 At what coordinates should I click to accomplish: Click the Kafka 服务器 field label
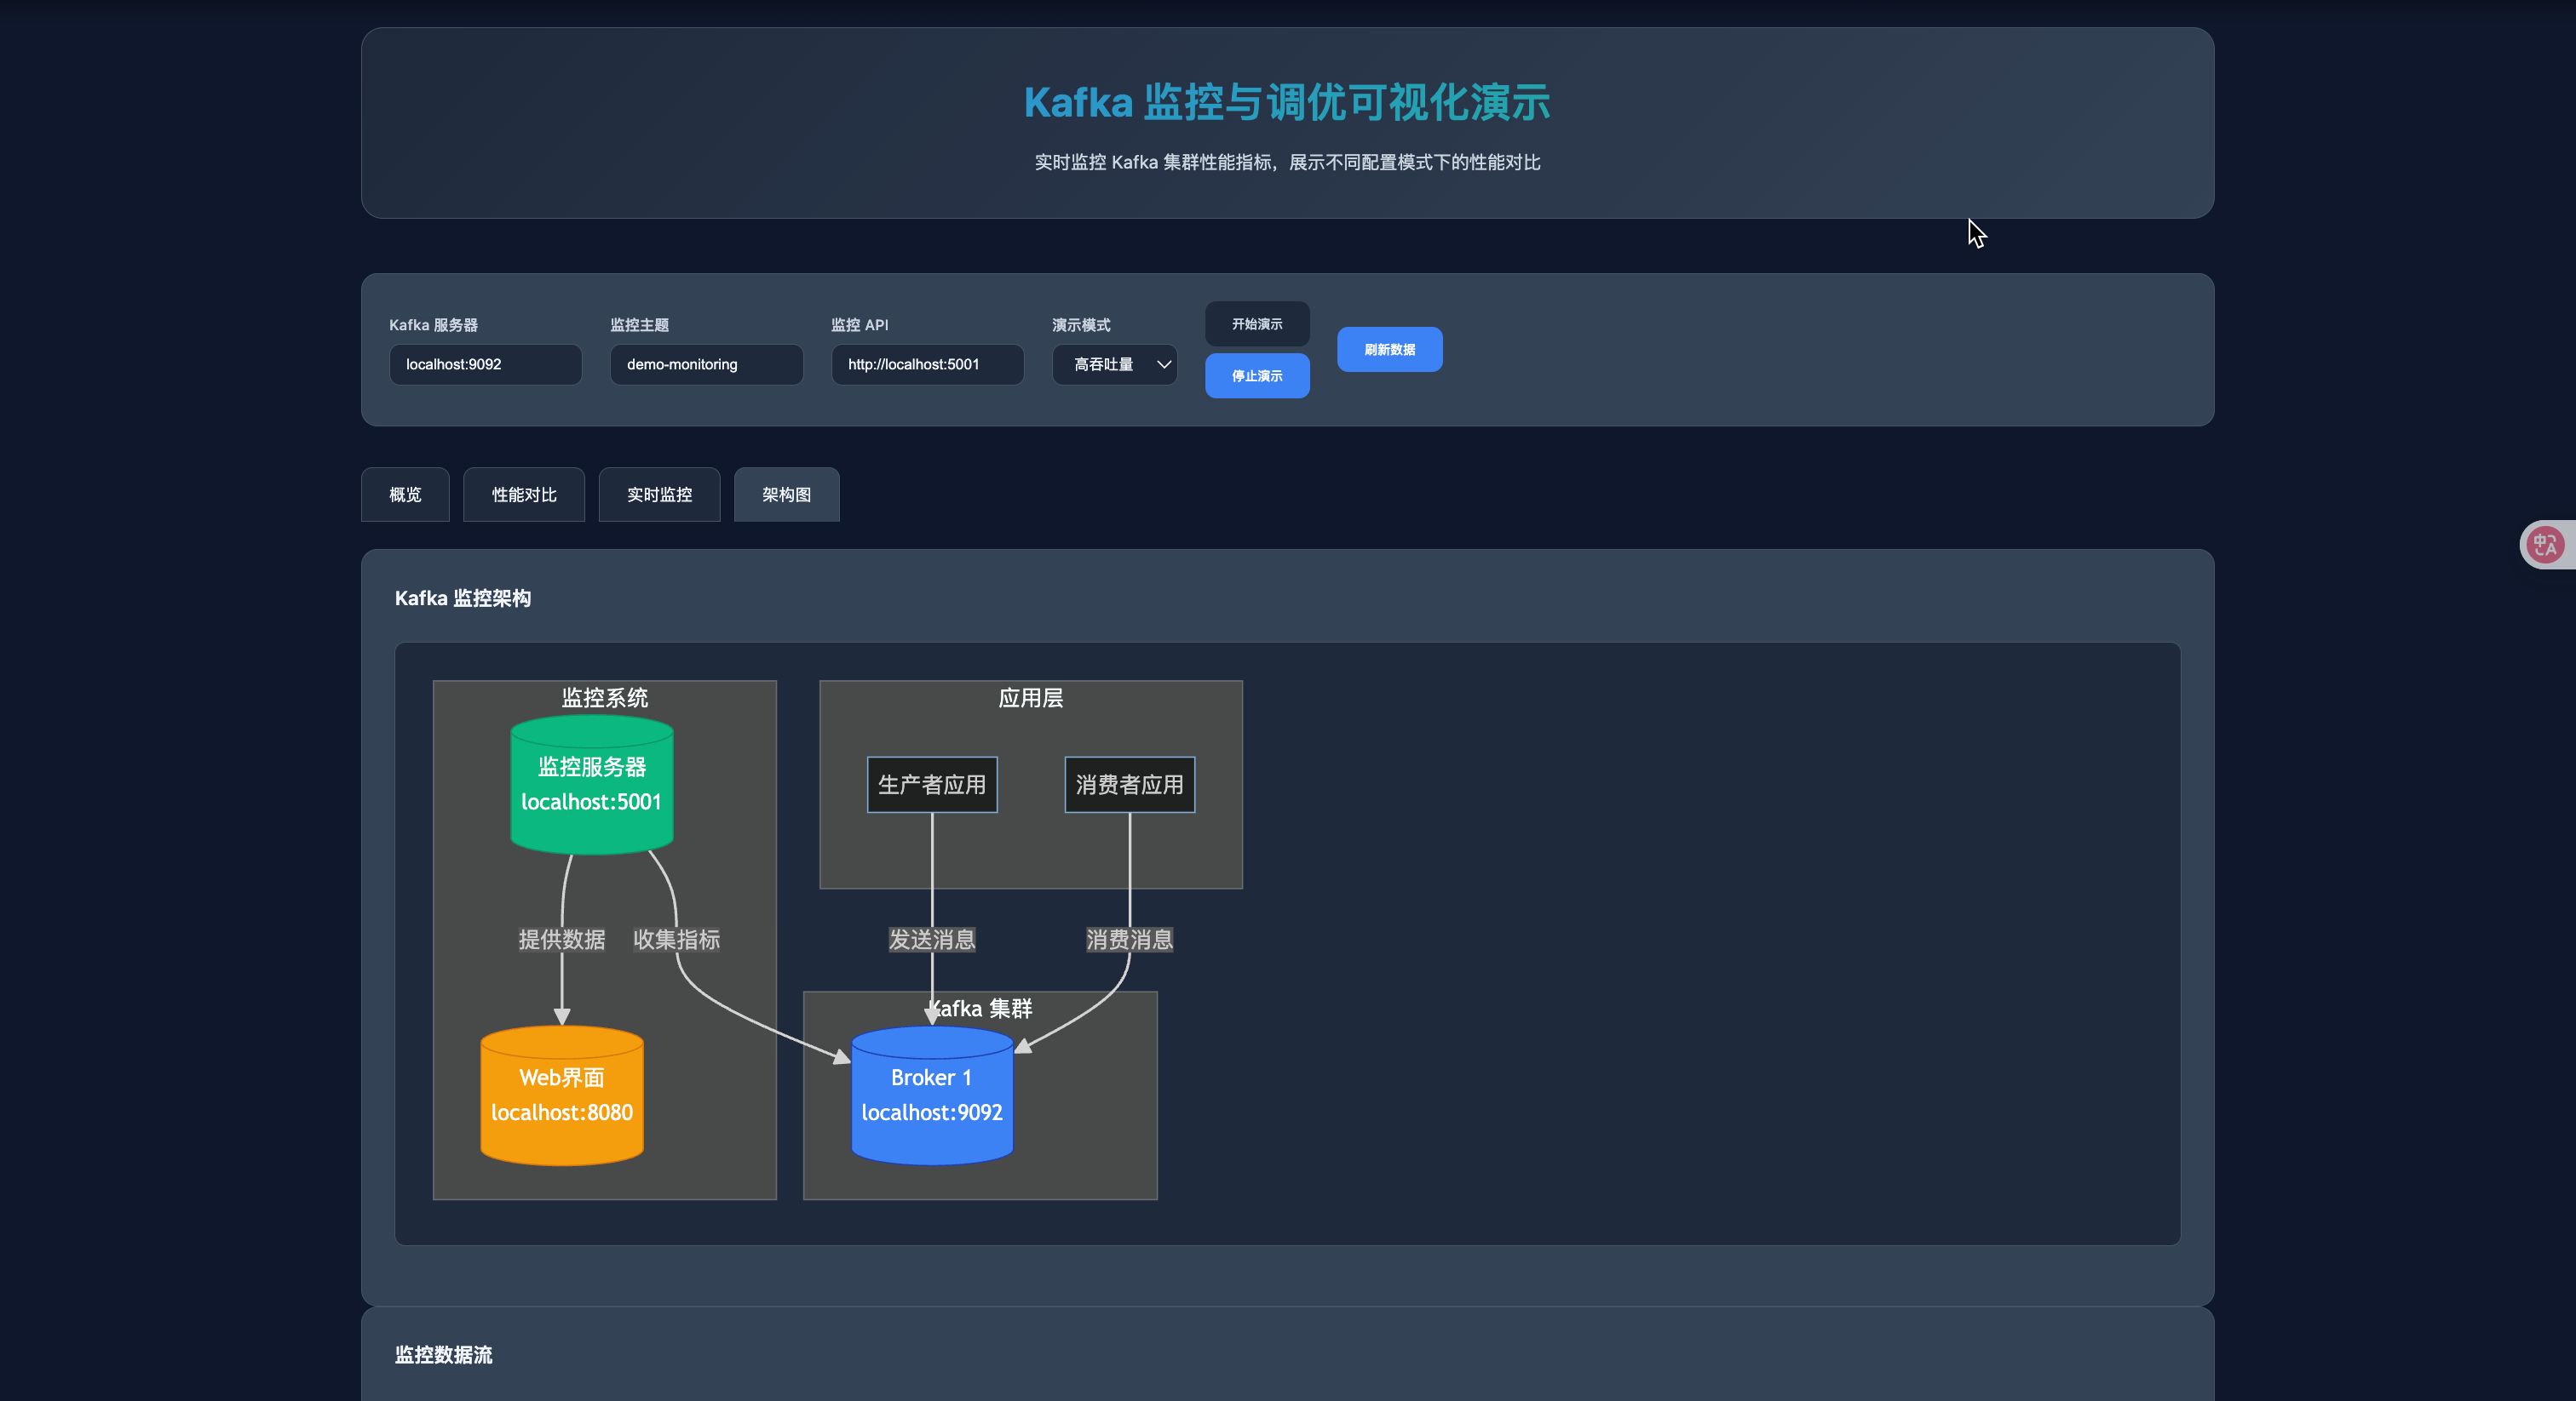pos(433,325)
